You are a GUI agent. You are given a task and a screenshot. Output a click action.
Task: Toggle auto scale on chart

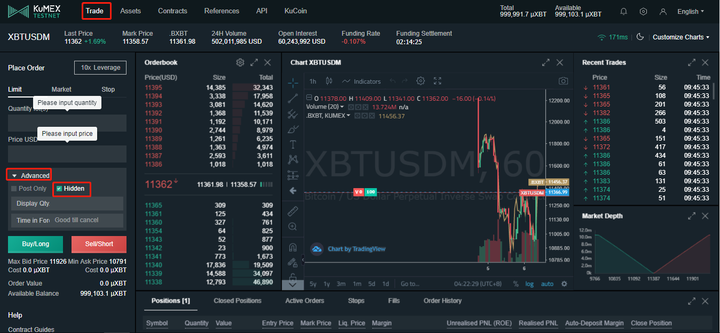[547, 284]
